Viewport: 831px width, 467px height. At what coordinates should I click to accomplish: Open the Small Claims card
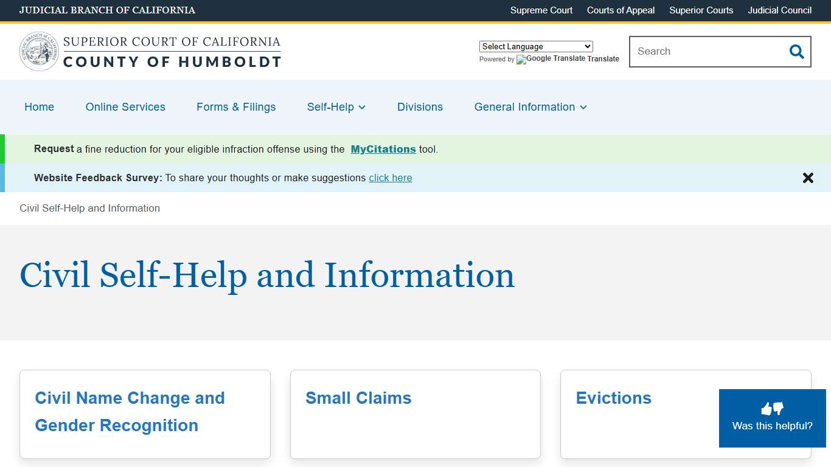(x=358, y=398)
